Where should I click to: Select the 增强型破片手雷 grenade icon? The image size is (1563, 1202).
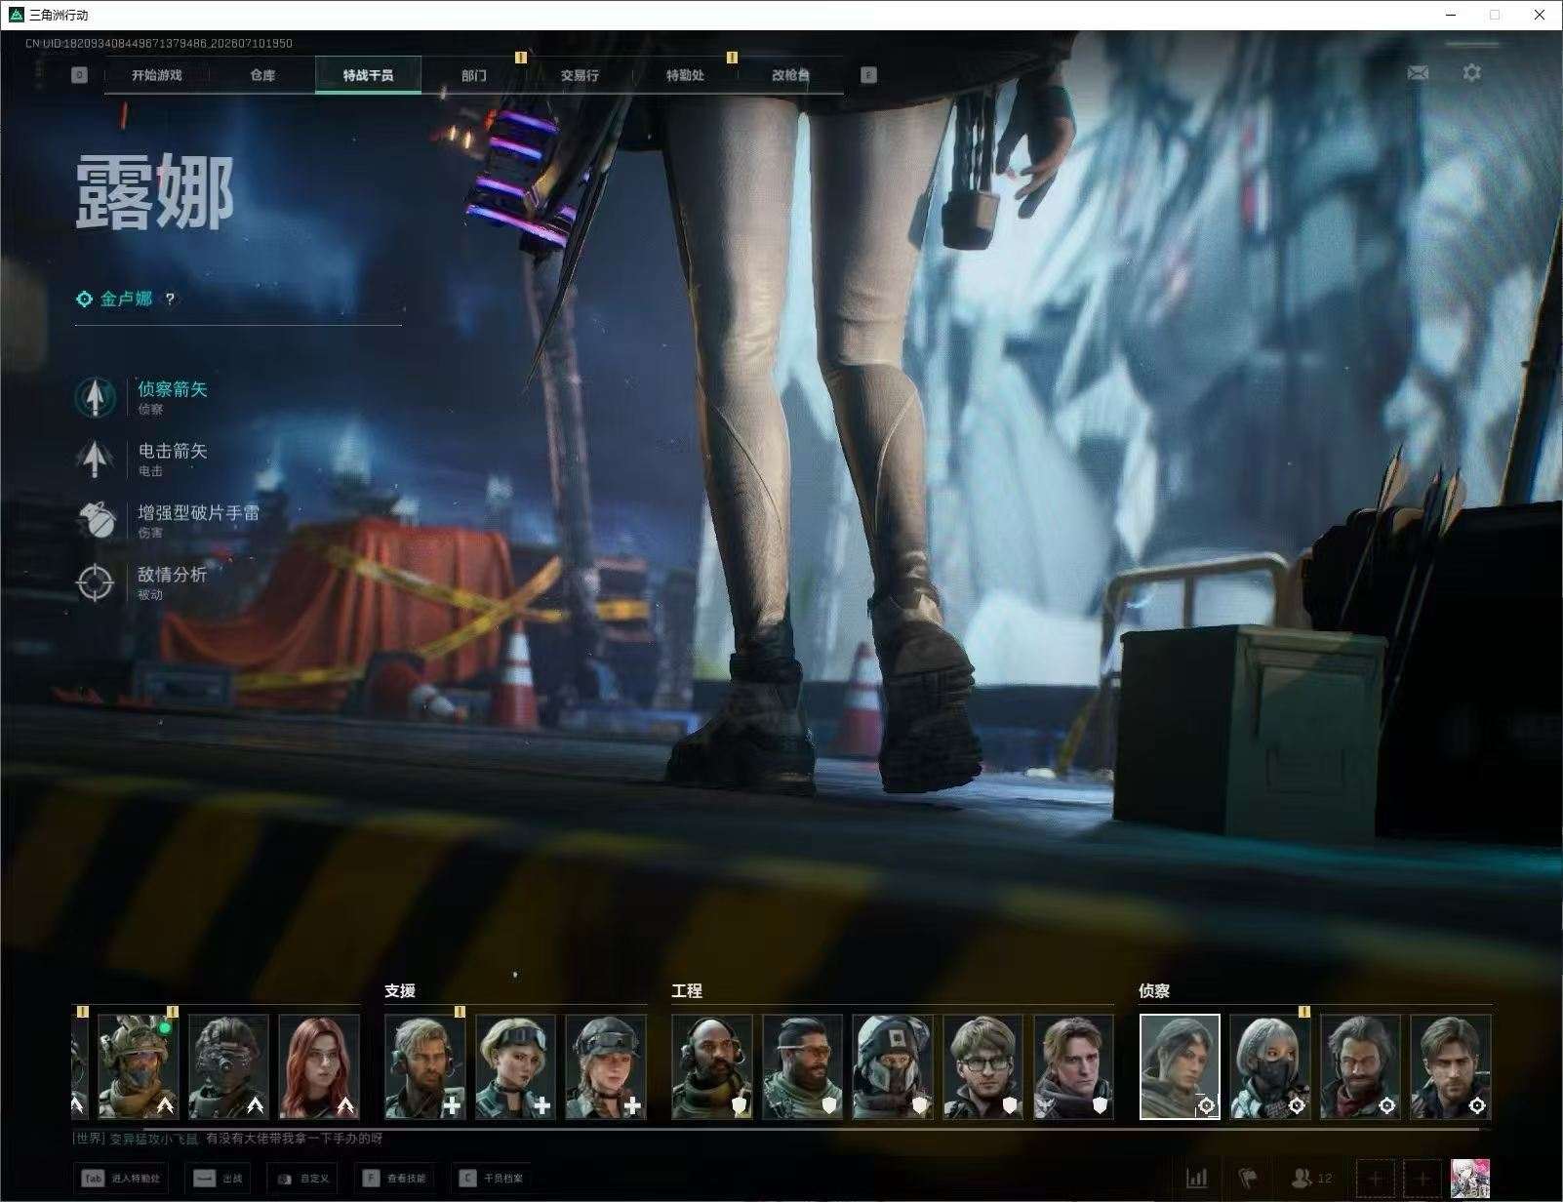click(x=95, y=520)
